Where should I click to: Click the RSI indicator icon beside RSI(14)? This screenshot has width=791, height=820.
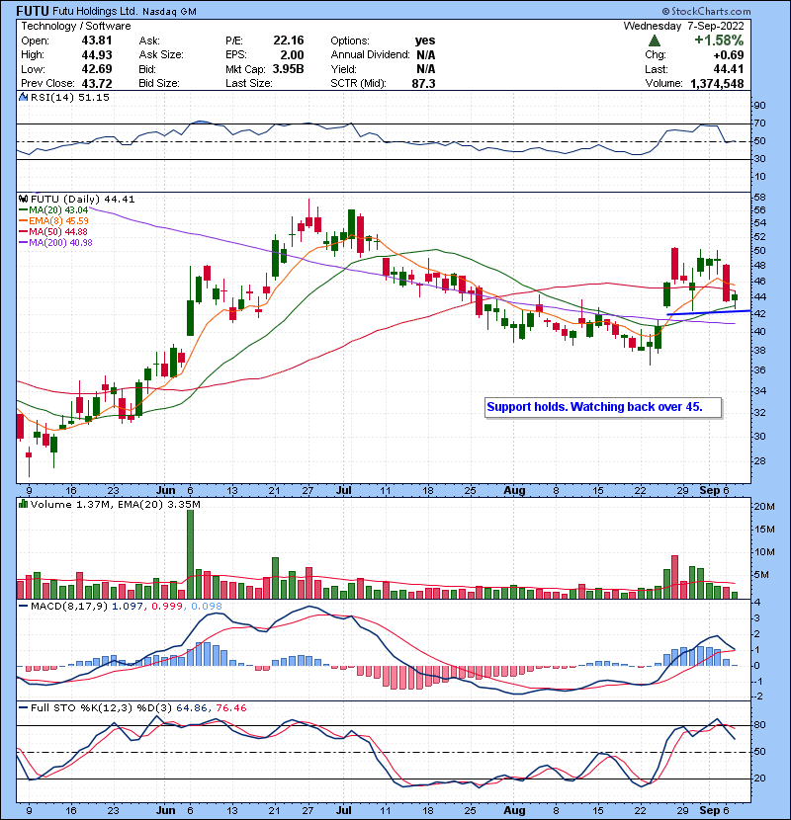[23, 97]
